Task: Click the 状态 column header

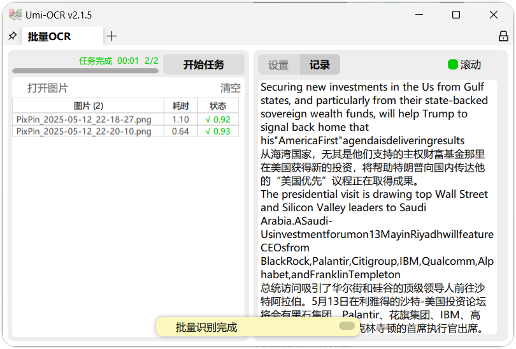Action: 218,106
